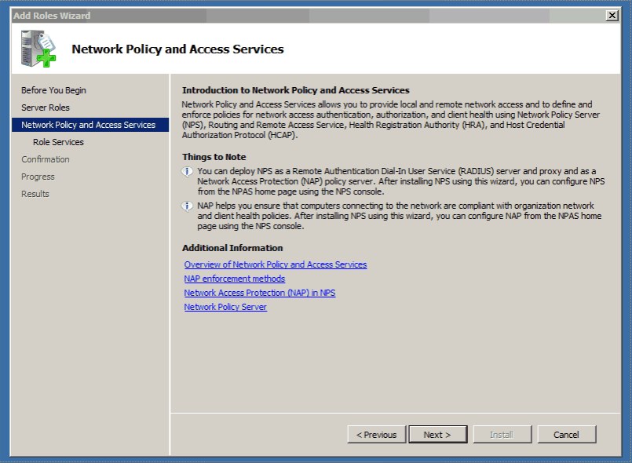Viewport: 632px width, 463px height.
Task: Close the Add Roles Wizard window
Action: tap(612, 16)
